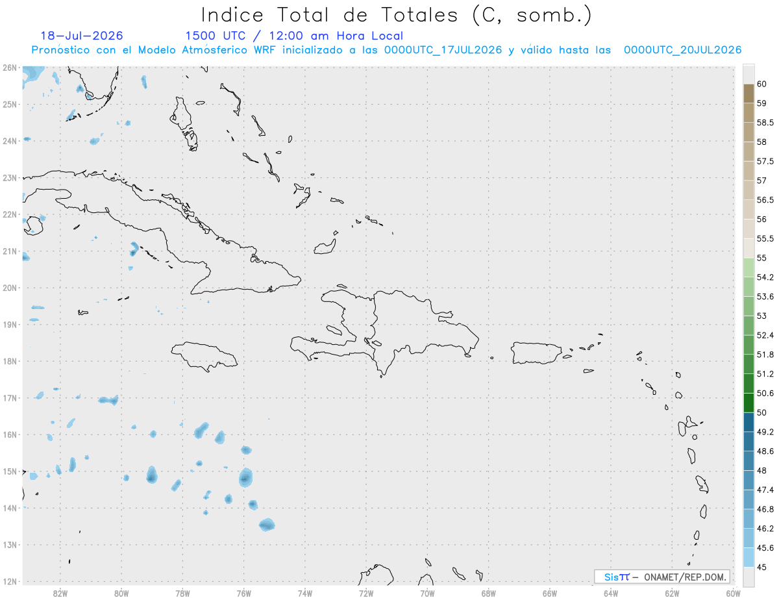The width and height of the screenshot is (779, 602).
Task: Click the colorbar value 60
Action: click(x=762, y=84)
